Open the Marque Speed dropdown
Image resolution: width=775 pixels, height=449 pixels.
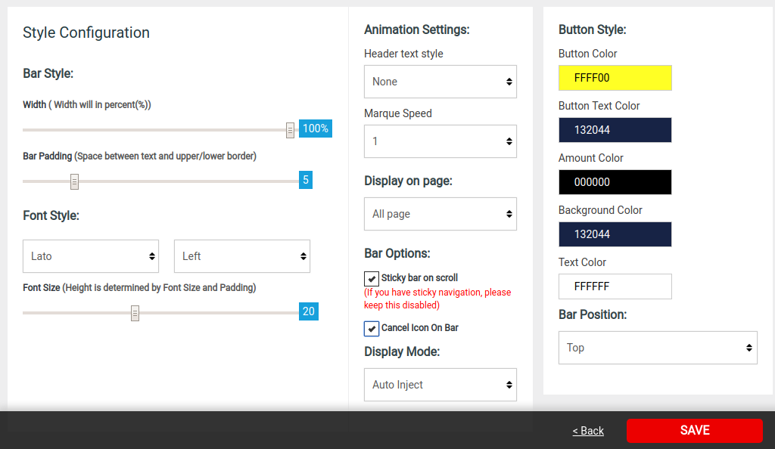[x=440, y=141]
